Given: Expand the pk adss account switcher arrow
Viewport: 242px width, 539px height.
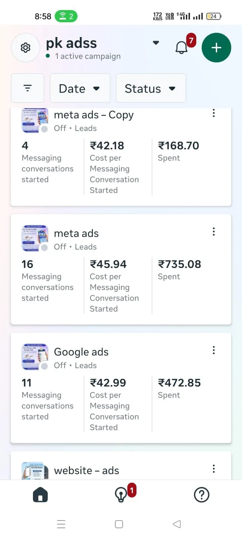Looking at the screenshot, I should tap(156, 43).
